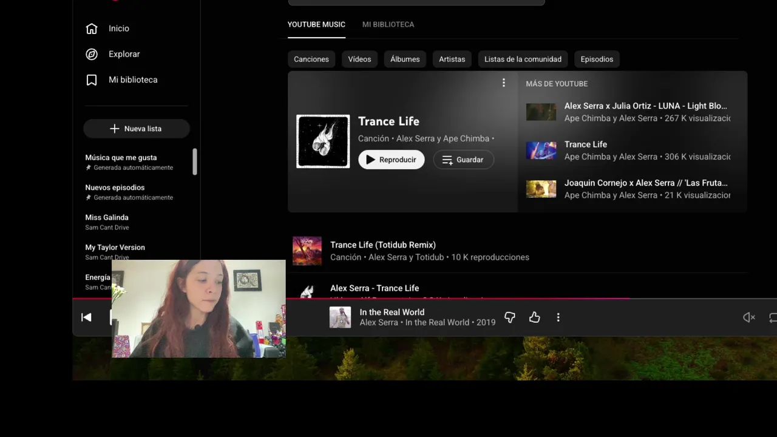Unmute the player volume icon
The image size is (777, 437).
click(x=749, y=317)
